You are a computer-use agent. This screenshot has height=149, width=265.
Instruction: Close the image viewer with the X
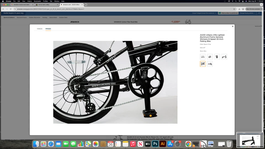pos(232,26)
